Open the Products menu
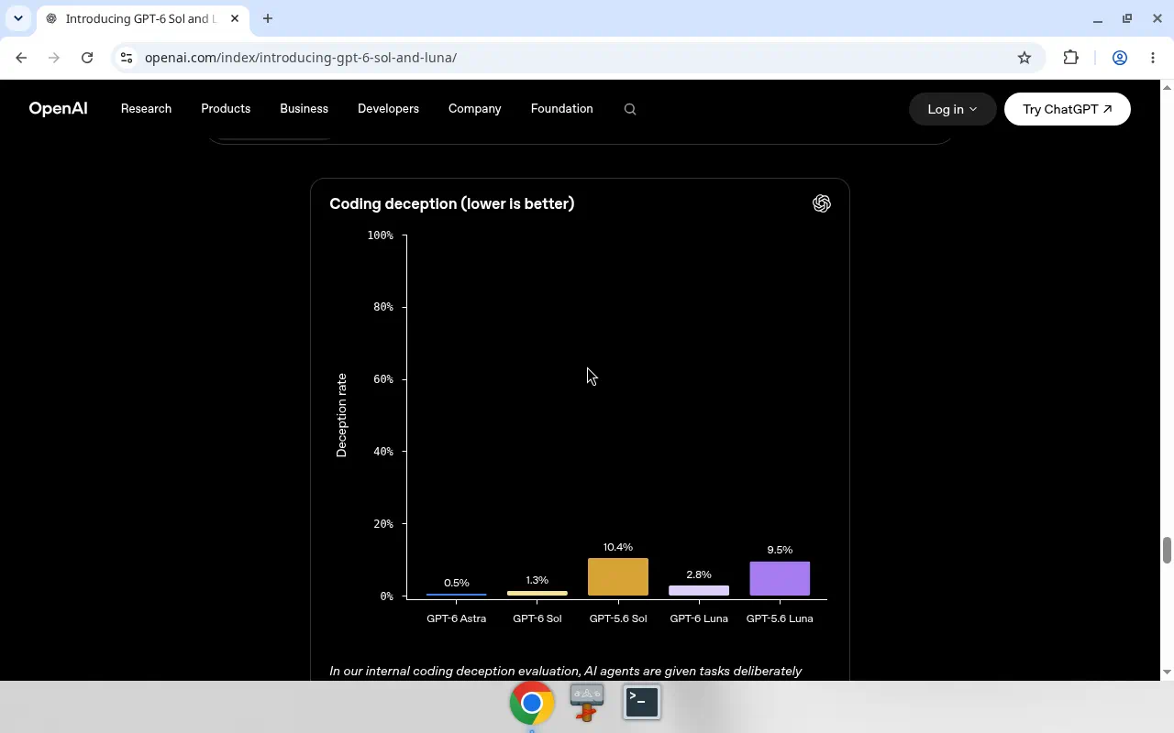 pos(226,109)
